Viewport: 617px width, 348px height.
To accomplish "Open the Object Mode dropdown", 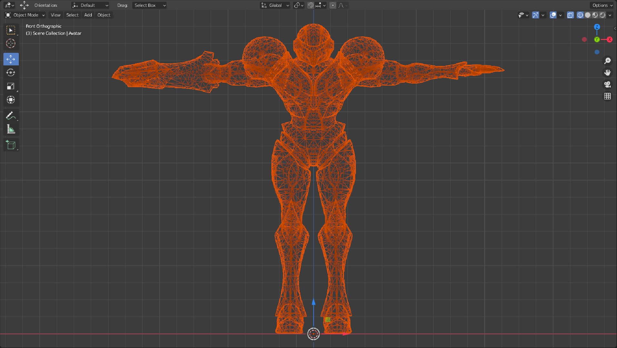I will click(25, 15).
